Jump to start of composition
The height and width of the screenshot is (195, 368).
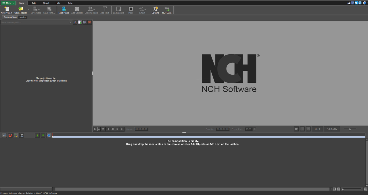click(x=108, y=129)
